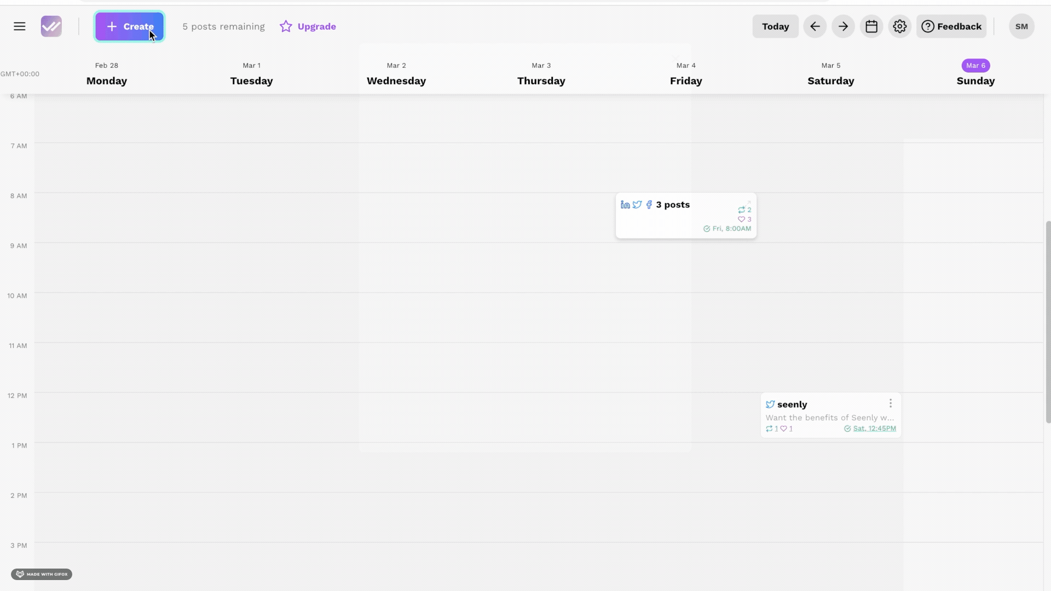This screenshot has height=591, width=1051.
Task: Click the LinkedIn icon on 3 posts card
Action: coord(625,205)
